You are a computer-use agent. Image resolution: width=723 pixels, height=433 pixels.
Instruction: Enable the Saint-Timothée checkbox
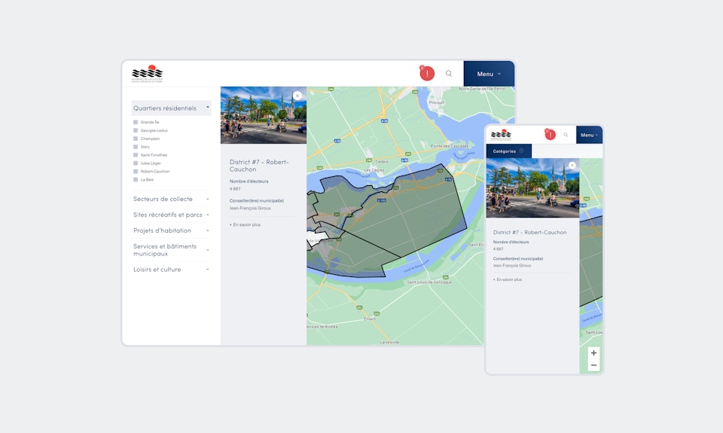[x=136, y=155]
